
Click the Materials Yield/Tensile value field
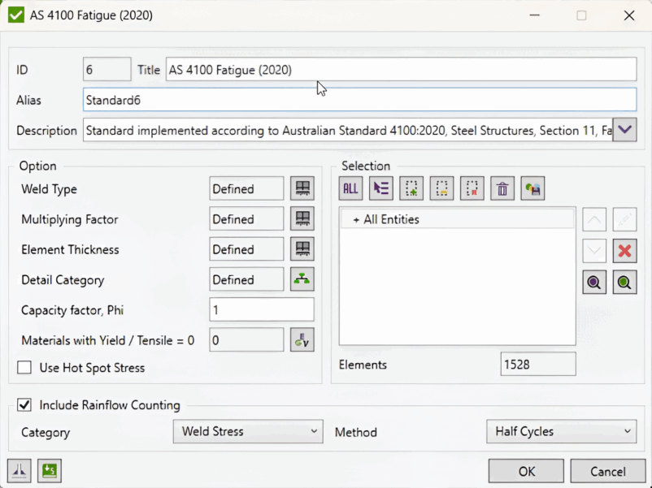[x=246, y=340]
